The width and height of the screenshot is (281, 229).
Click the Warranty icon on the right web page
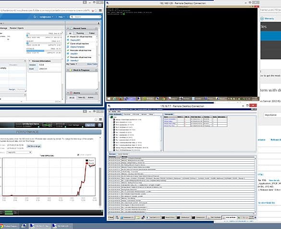(262, 18)
